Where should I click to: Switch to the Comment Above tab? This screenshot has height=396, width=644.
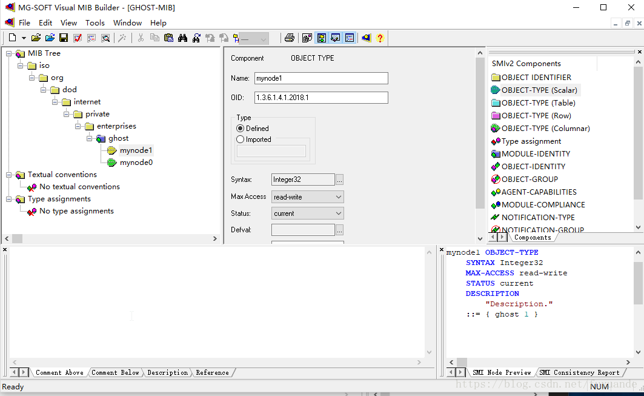(x=59, y=372)
